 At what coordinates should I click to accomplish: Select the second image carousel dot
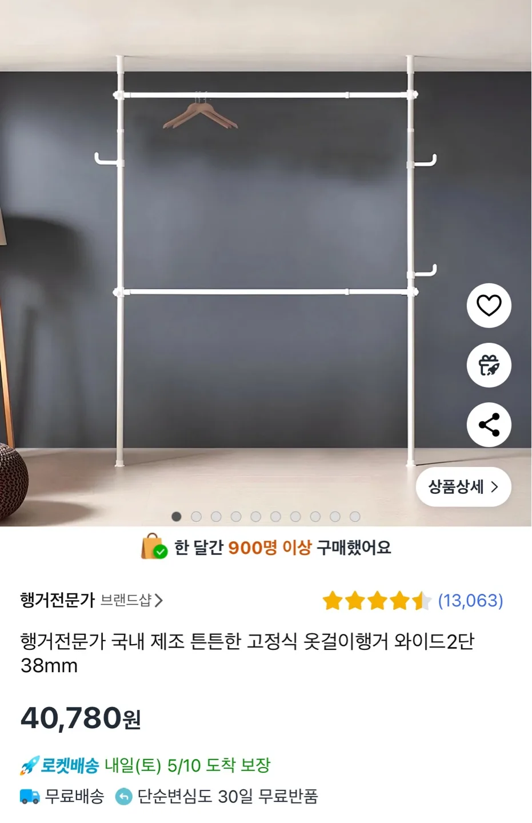(196, 517)
